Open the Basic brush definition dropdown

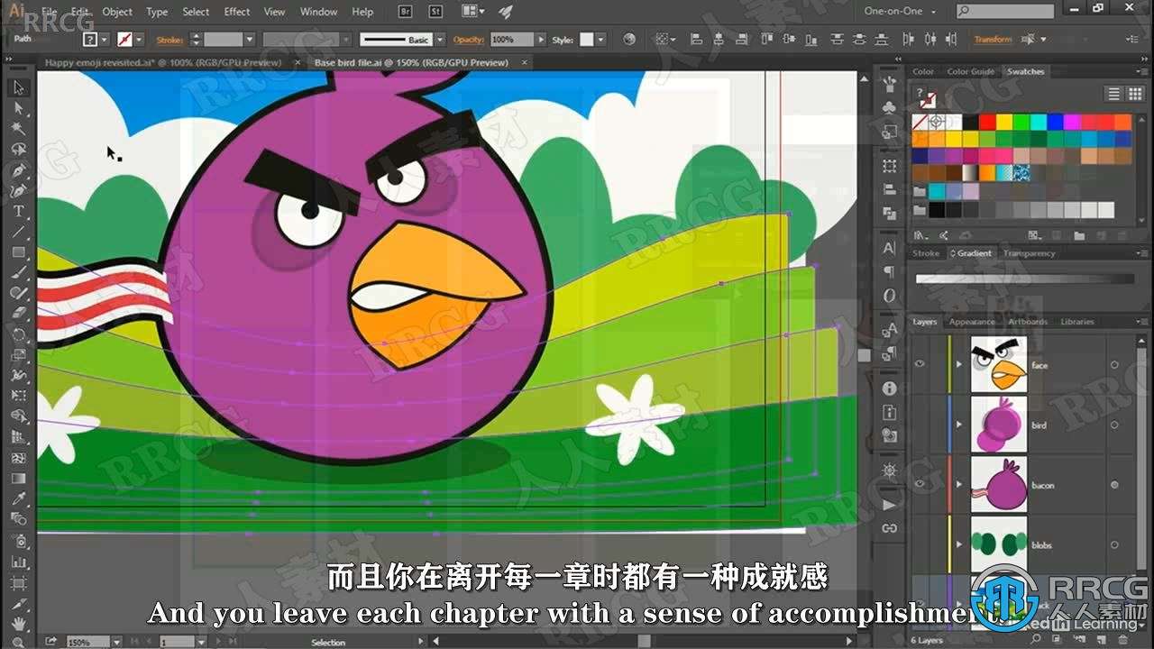tap(440, 40)
